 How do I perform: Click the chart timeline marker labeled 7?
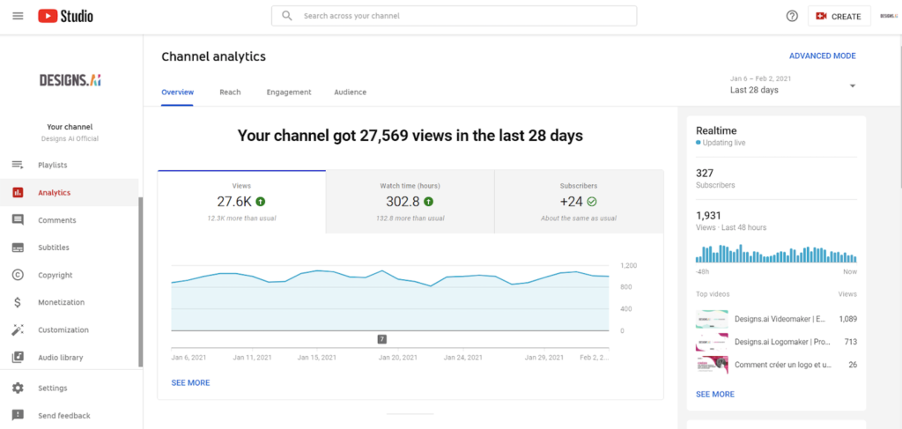point(381,338)
